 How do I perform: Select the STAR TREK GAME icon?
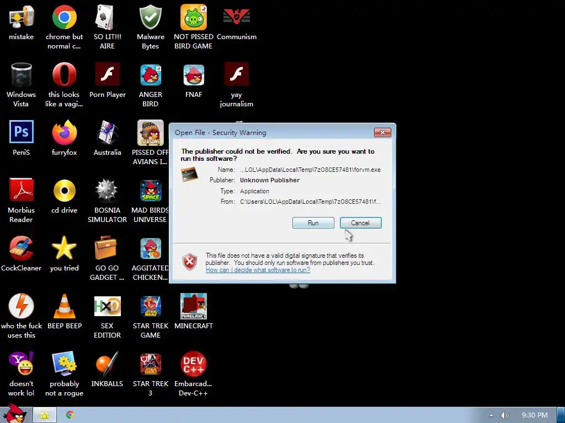[150, 306]
